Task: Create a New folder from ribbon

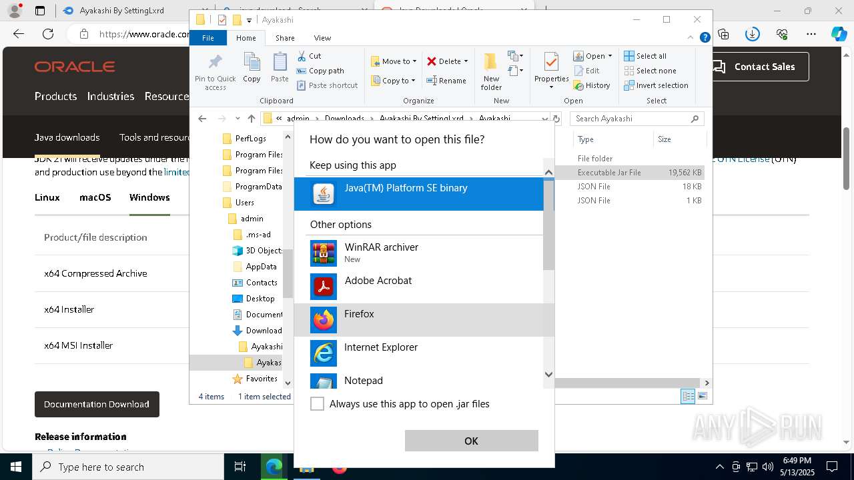Action: point(491,71)
